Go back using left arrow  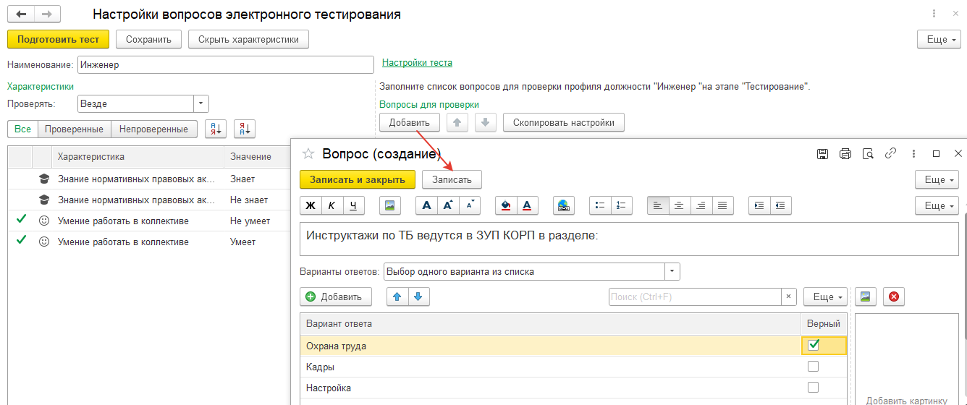click(22, 14)
